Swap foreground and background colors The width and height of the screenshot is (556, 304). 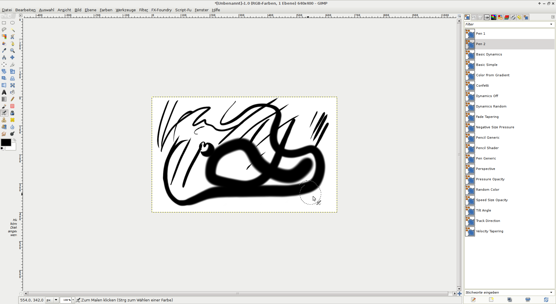click(x=14, y=140)
